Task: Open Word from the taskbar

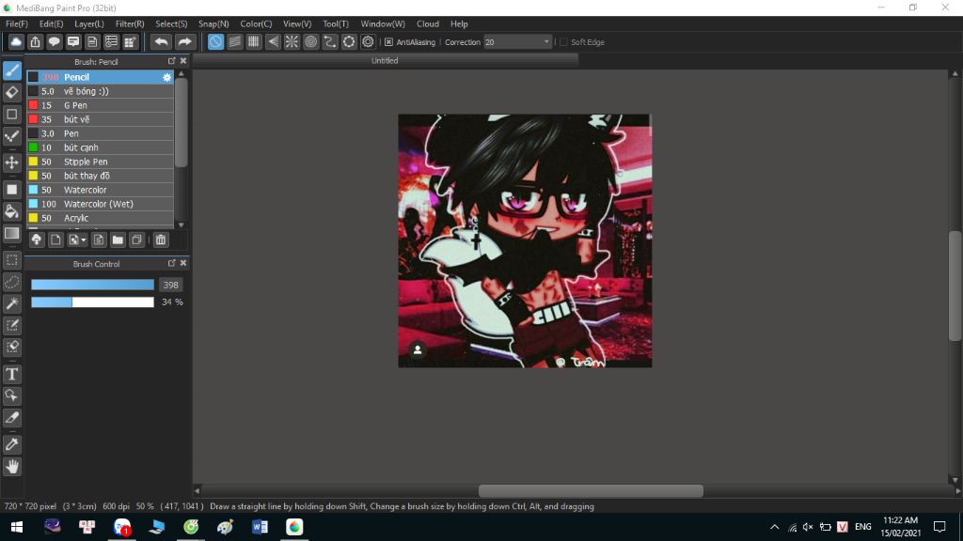Action: [260, 527]
